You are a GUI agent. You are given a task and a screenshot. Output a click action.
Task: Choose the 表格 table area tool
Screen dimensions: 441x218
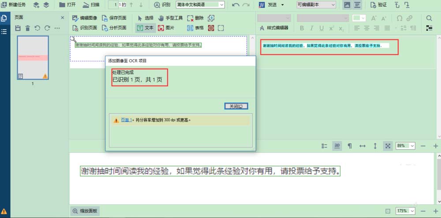[x=195, y=28]
